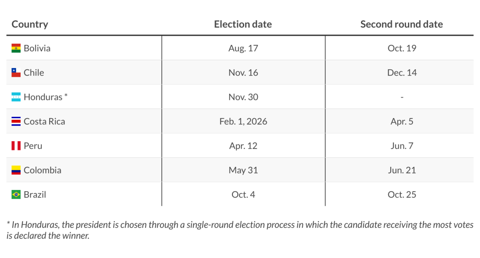This screenshot has width=480, height=258.
Task: Click the Chile flag icon
Action: click(16, 73)
